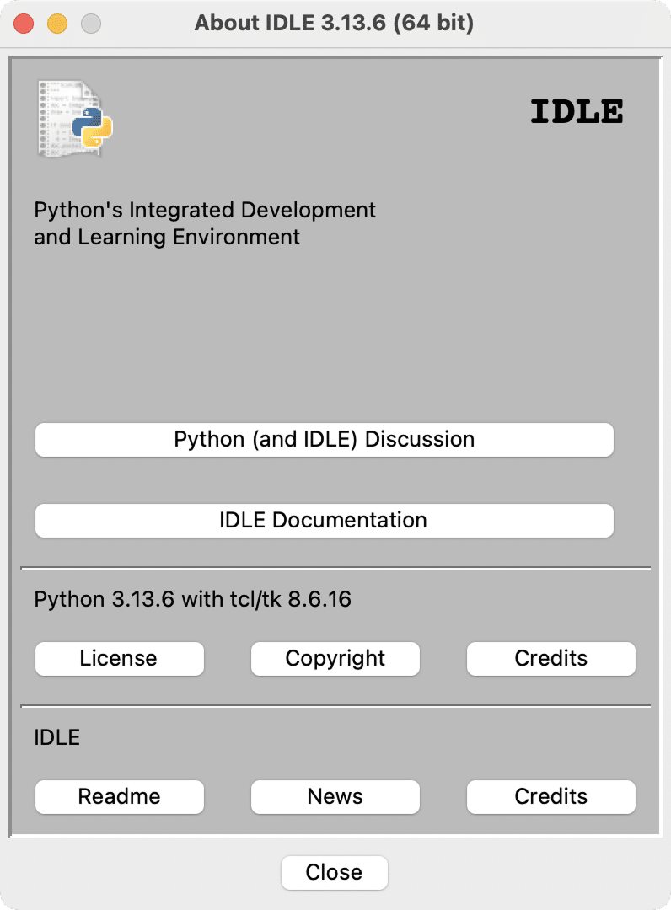View the IDLE News
The width and height of the screenshot is (671, 910).
(x=335, y=796)
